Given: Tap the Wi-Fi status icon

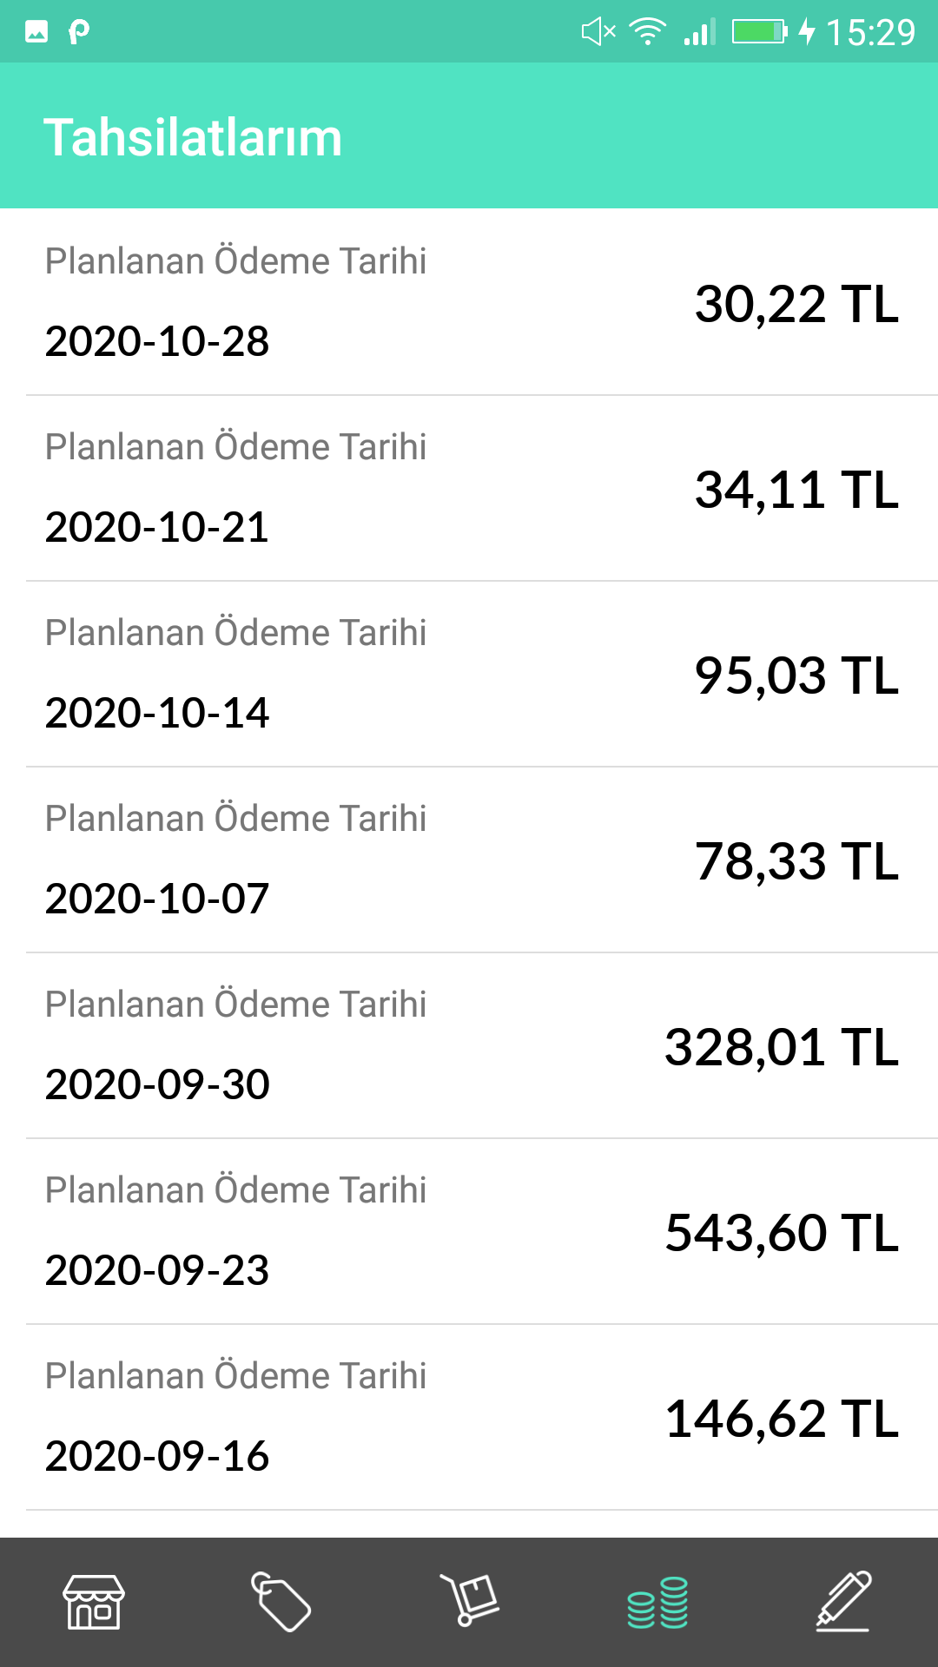Looking at the screenshot, I should coord(647,32).
